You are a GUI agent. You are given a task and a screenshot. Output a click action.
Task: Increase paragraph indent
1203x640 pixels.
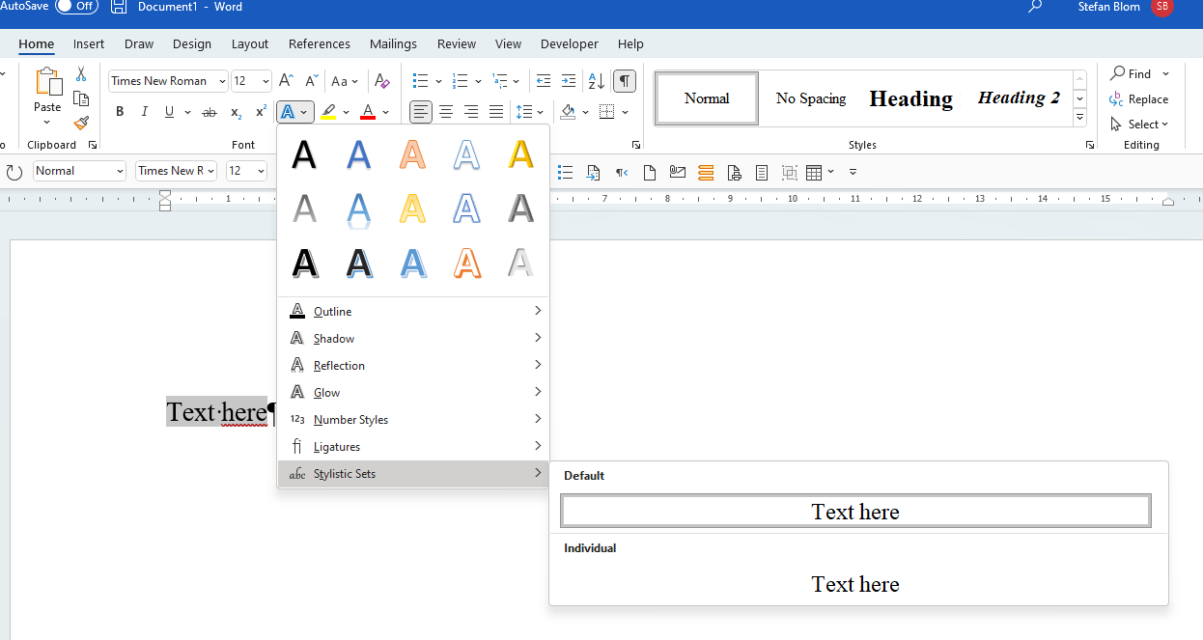(569, 81)
